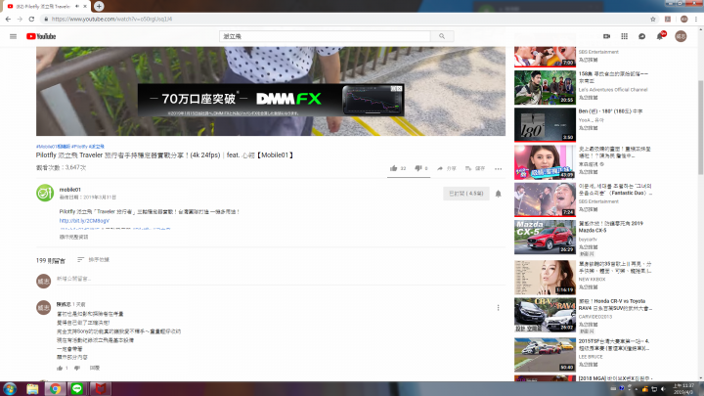Open the mobile01 channel name link
The width and height of the screenshot is (704, 396).
[x=70, y=190]
